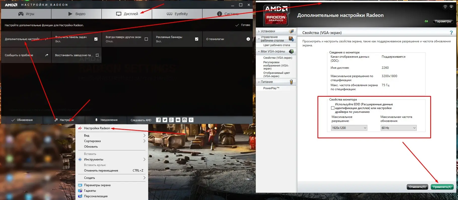
Task: Expand the Создать submenu arrow
Action: [x=144, y=178]
